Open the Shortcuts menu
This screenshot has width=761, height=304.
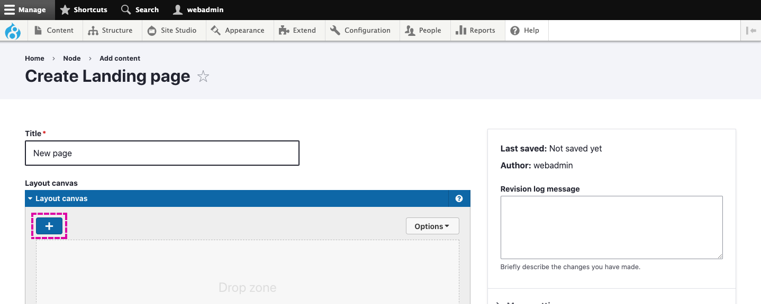coord(84,9)
